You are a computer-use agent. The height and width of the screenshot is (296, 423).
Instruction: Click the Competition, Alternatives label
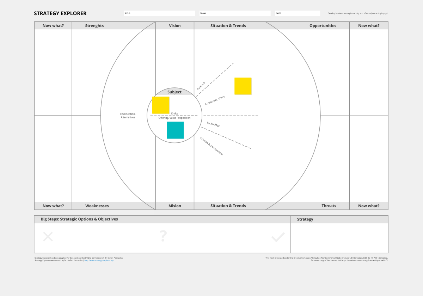(128, 116)
